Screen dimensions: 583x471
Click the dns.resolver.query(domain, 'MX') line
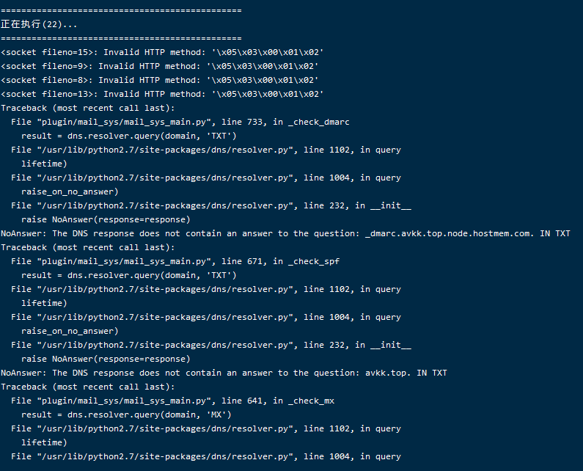tap(126, 415)
